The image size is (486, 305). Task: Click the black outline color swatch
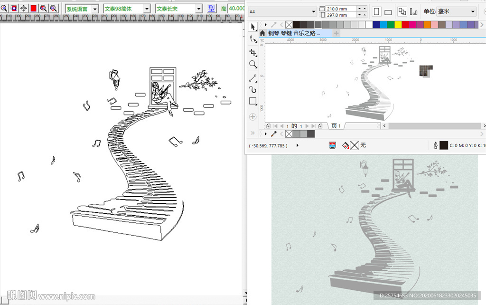(444, 145)
